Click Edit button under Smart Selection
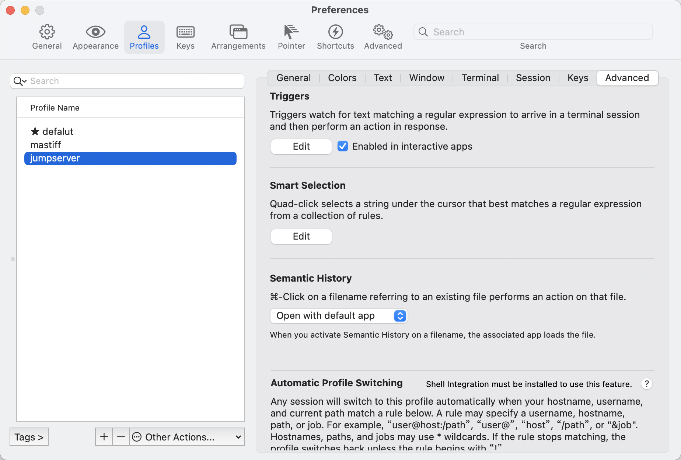This screenshot has height=460, width=681. pyautogui.click(x=301, y=236)
